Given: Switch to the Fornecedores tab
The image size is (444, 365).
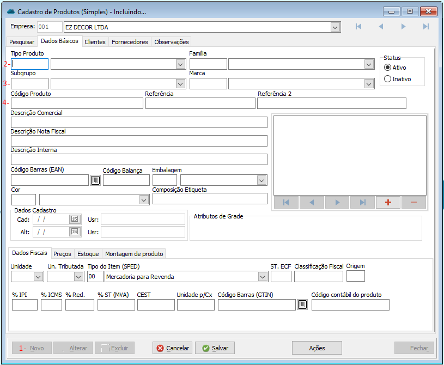Looking at the screenshot, I should (130, 42).
